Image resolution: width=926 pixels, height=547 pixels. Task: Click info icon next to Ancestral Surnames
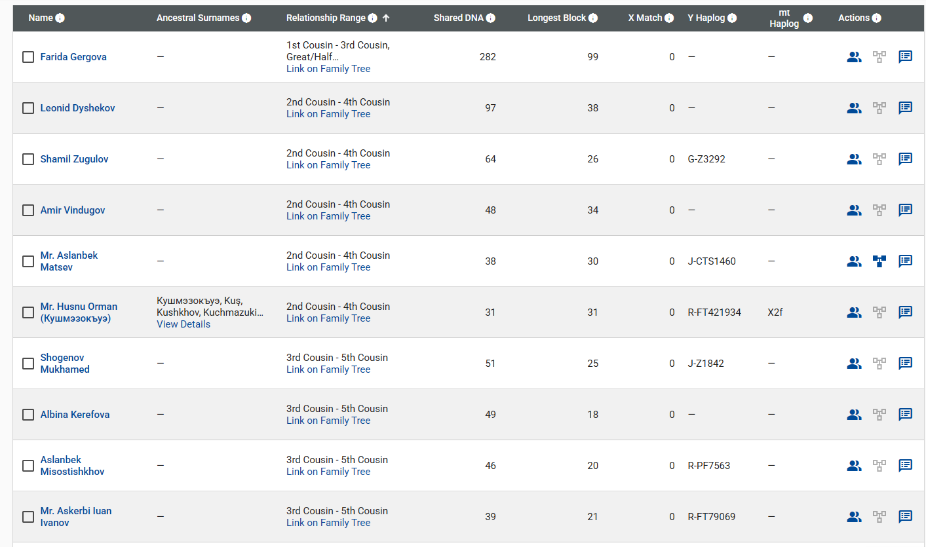pyautogui.click(x=246, y=18)
